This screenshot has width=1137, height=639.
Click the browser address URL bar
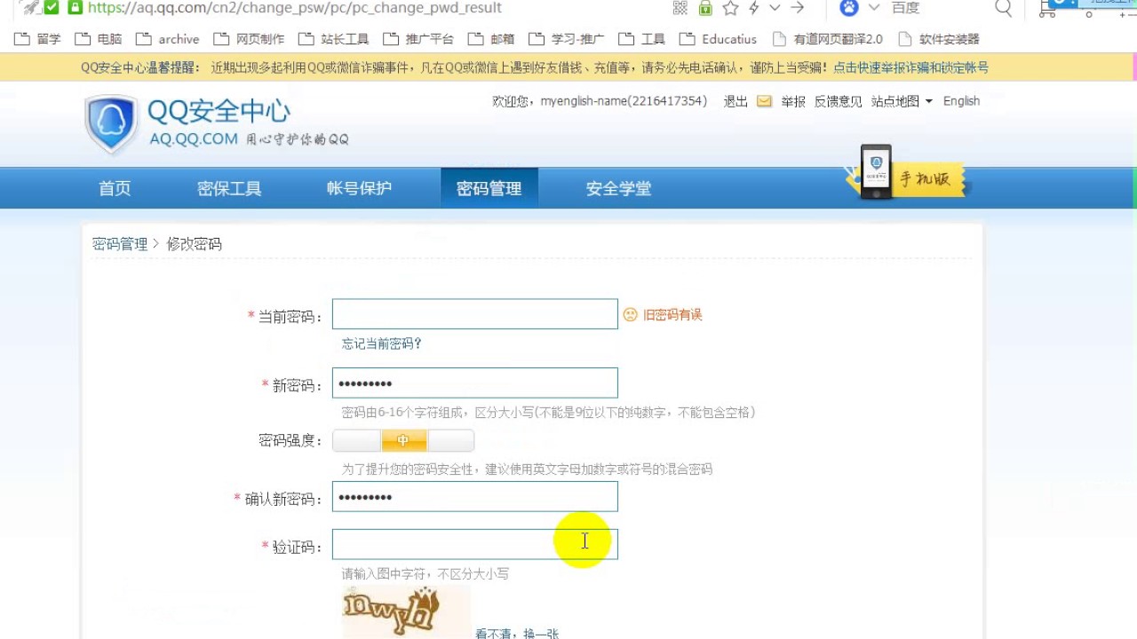(x=373, y=8)
